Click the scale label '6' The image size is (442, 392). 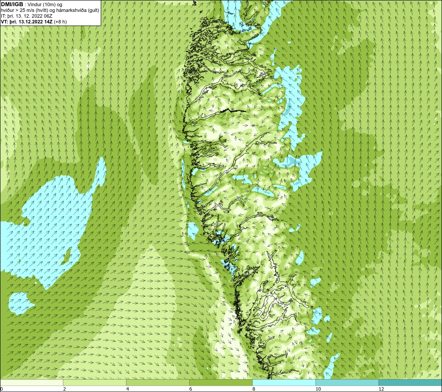[191, 389]
